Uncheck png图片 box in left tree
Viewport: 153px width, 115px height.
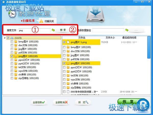pos(12,56)
